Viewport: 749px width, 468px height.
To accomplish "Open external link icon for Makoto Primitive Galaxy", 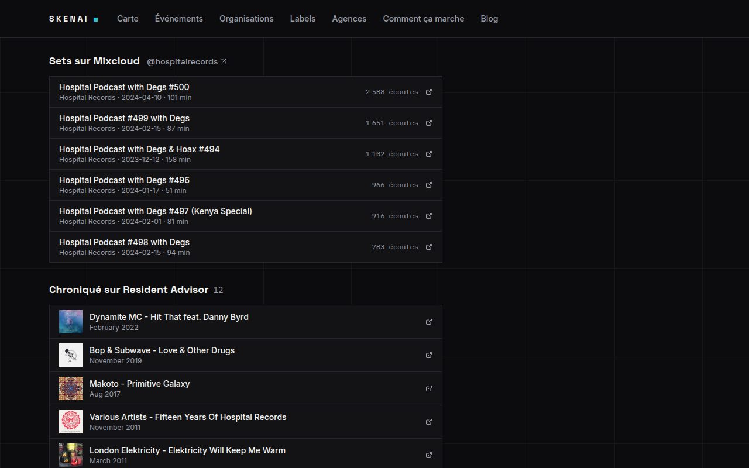I will [x=429, y=388].
